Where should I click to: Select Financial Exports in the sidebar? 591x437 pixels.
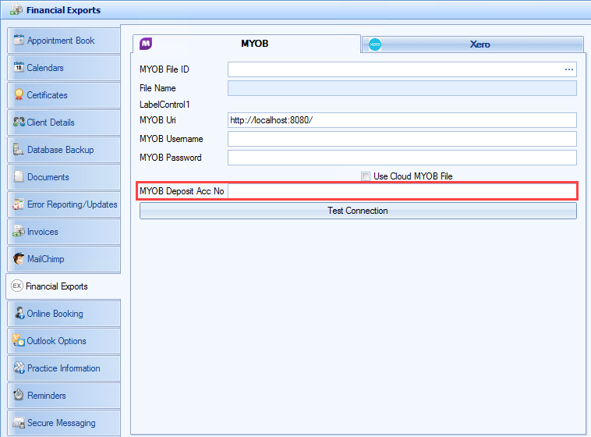(x=64, y=286)
